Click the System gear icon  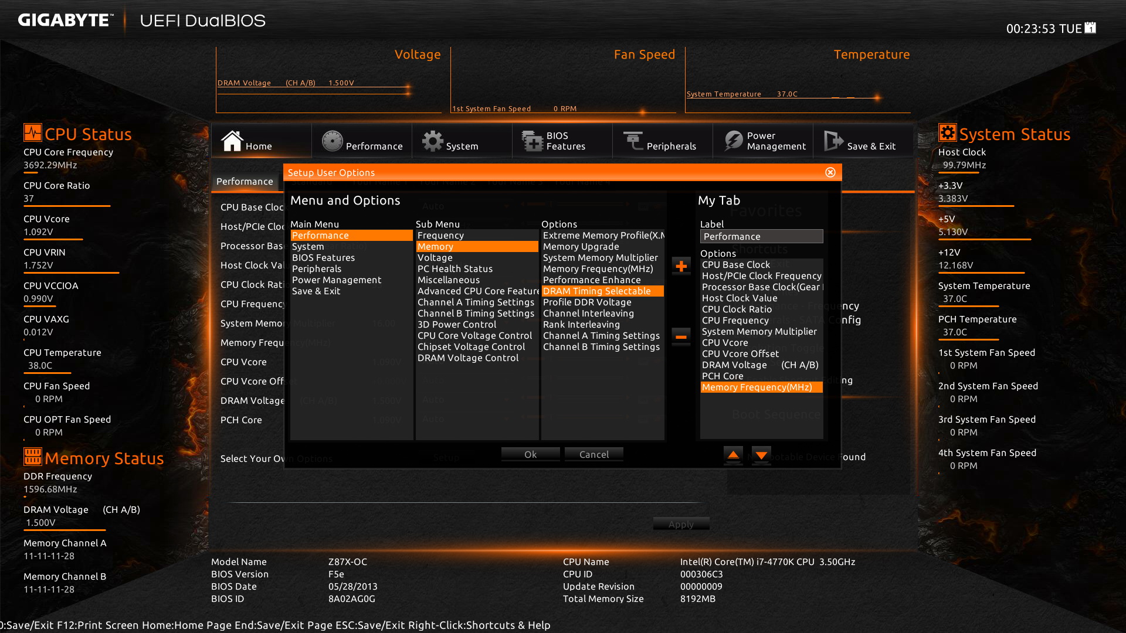(433, 141)
